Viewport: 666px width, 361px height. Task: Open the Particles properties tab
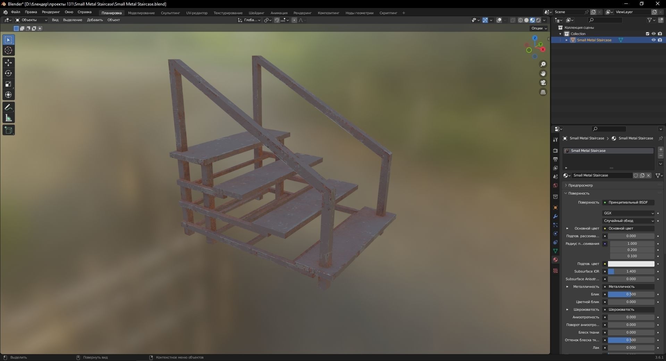[555, 225]
